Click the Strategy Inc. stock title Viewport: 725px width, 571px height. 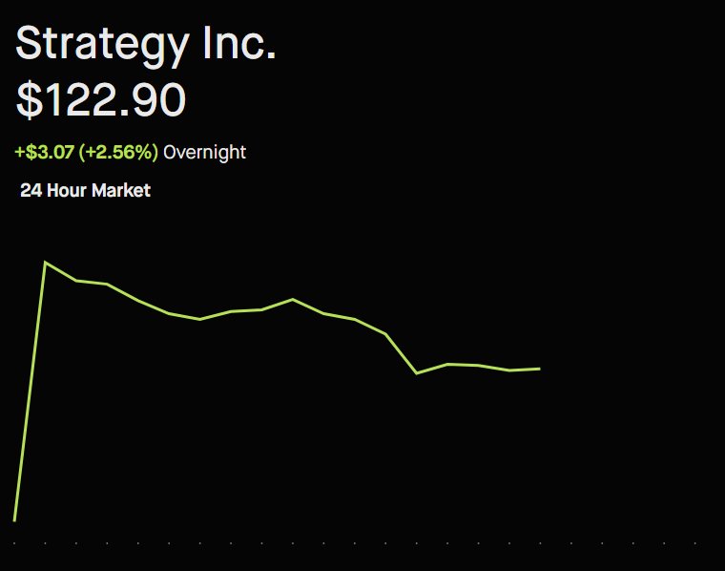click(x=146, y=44)
